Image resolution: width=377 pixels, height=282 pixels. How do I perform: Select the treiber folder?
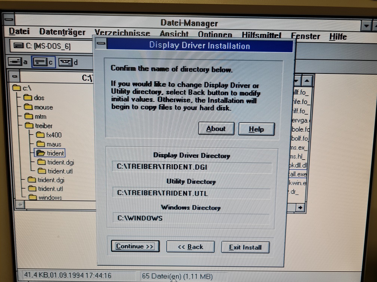coord(39,125)
